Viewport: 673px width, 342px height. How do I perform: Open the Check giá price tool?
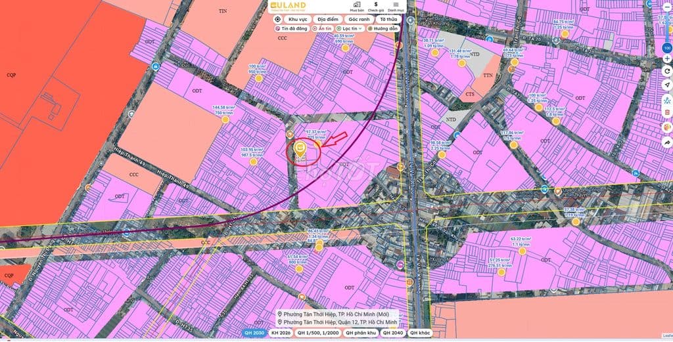376,7
